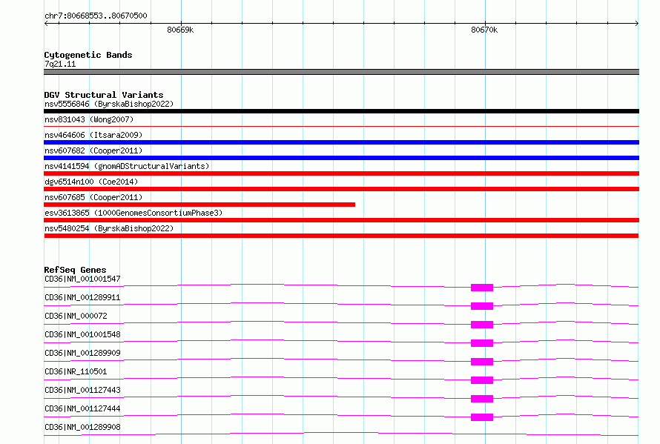Click the short red nsv607685 variant bar
Screen dimensions: 660x444
[199, 205]
